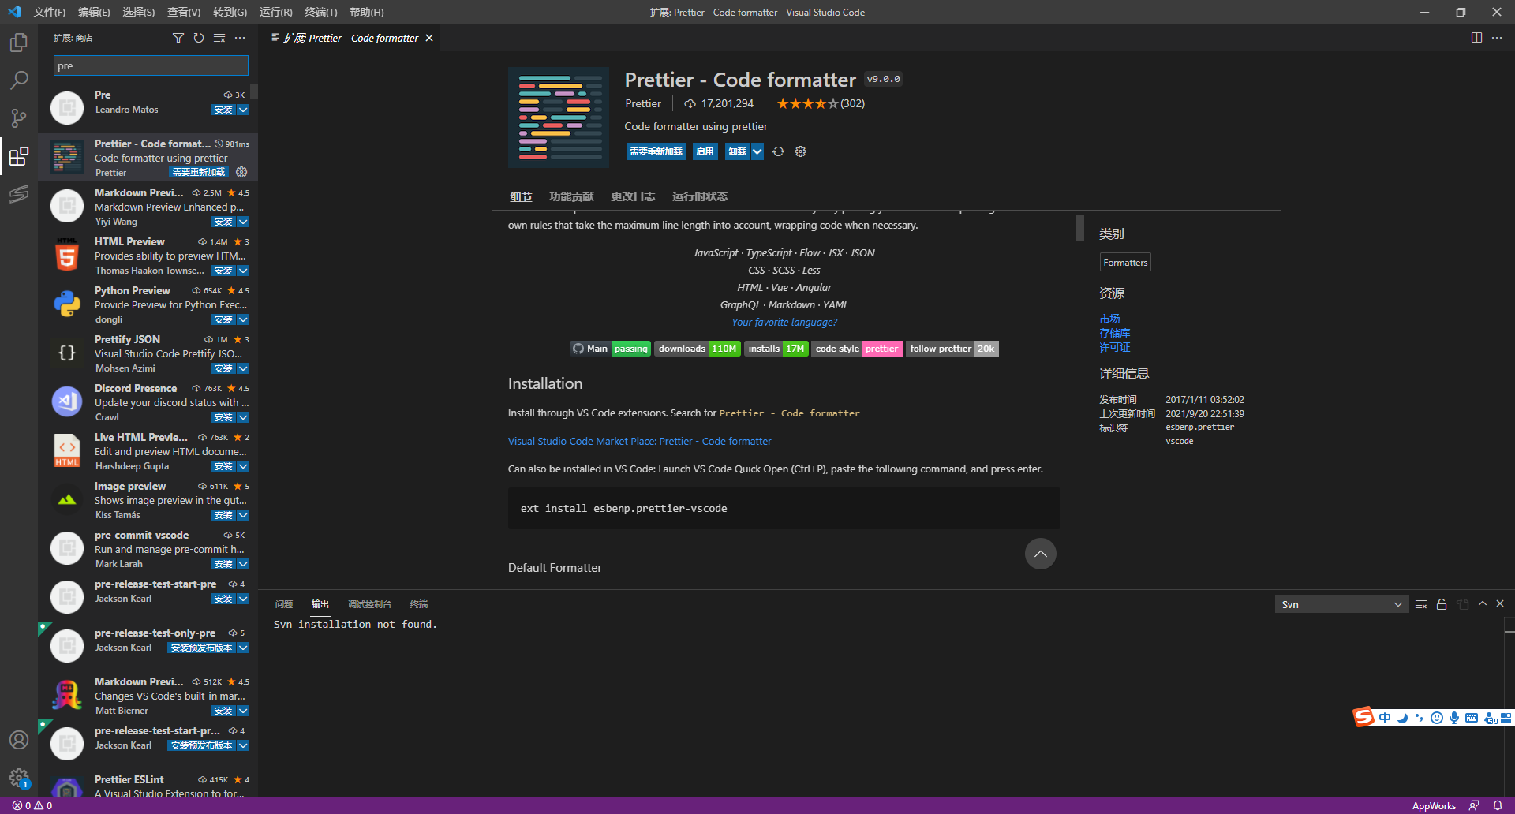
Task: Open the Explorer view in activity bar
Action: (x=19, y=42)
